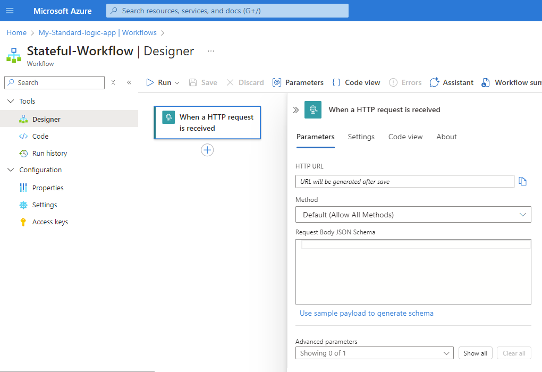This screenshot has height=372, width=542.
Task: Clear the sidebar search with the X icon
Action: pyautogui.click(x=113, y=82)
